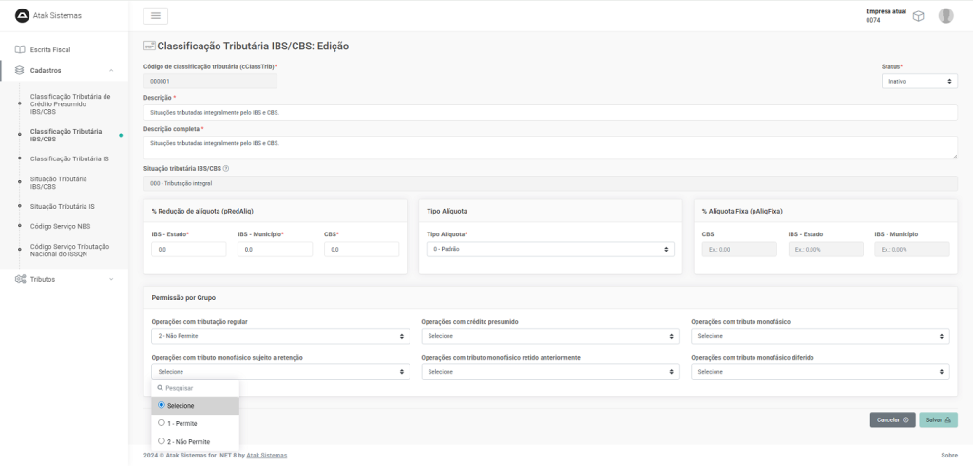This screenshot has width=973, height=466.
Task: Click the Cancelar button
Action: (892, 419)
